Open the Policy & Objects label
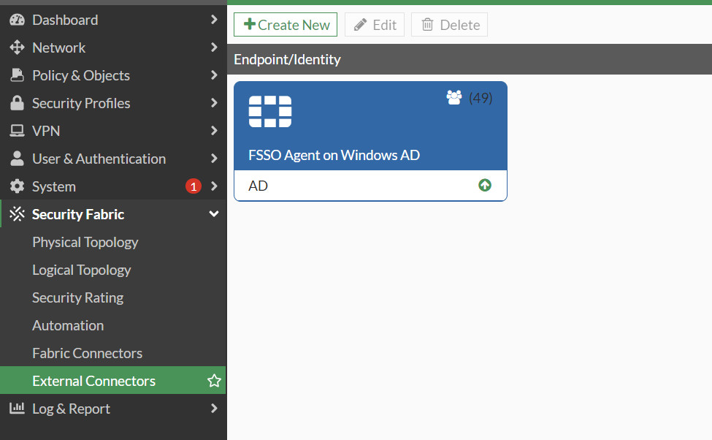 81,75
